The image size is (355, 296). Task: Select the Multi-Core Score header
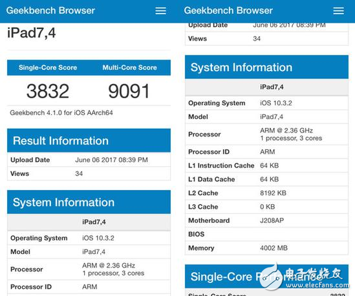point(129,67)
